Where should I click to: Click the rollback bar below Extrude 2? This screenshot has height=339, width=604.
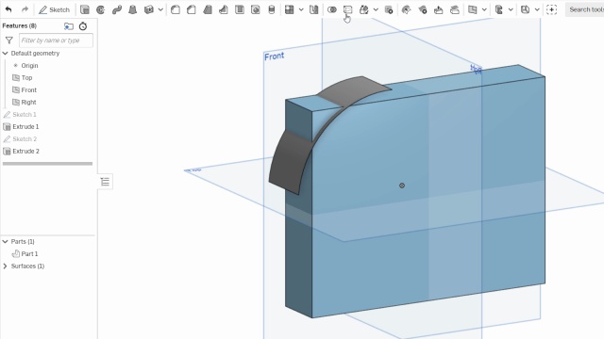(47, 163)
